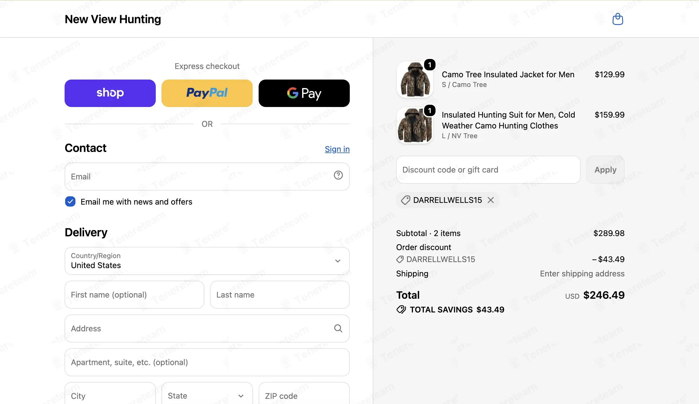Screen dimensions: 699x404
Task: Click tag icon beside Order discount code
Action: [x=400, y=259]
